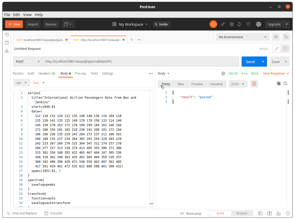Open request options ellipsis near Settings

tap(151, 74)
